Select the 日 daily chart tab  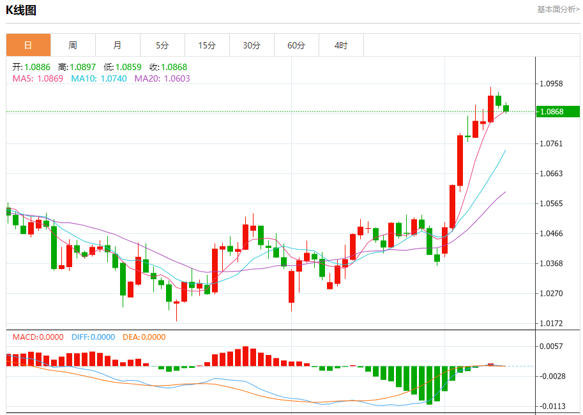point(28,45)
